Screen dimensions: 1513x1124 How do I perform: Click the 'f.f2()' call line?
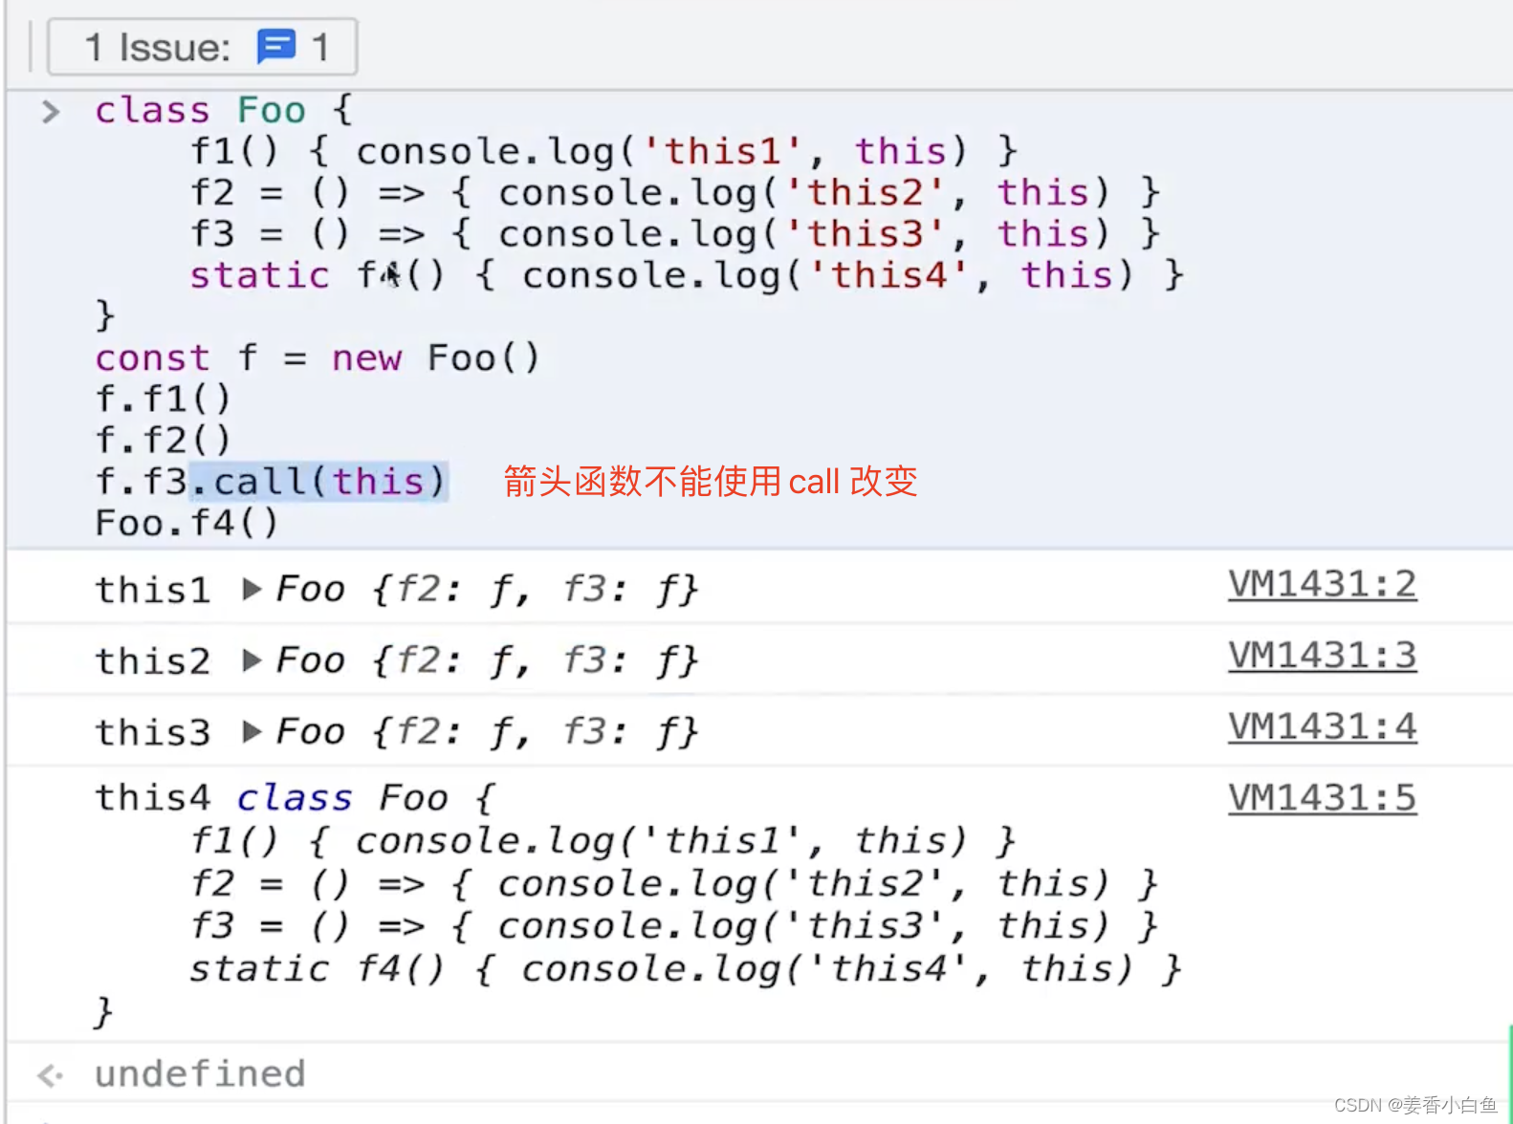pos(163,440)
